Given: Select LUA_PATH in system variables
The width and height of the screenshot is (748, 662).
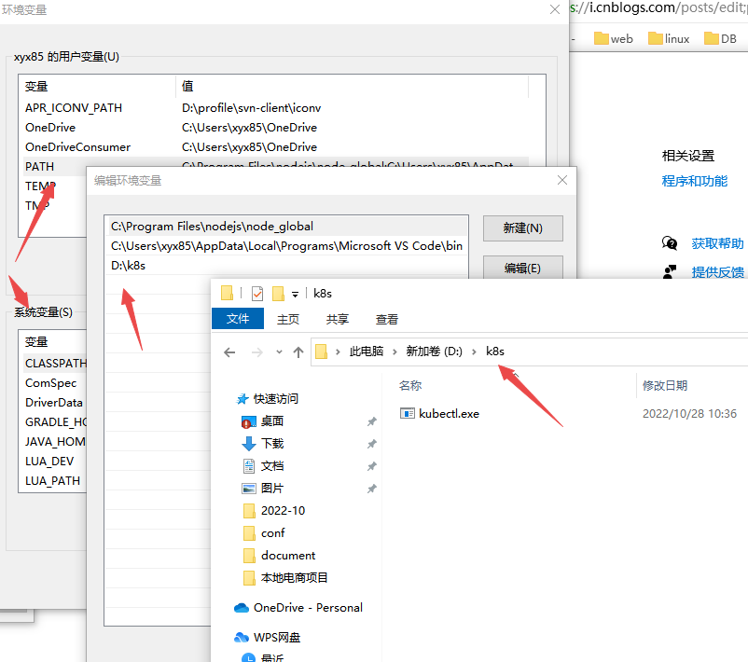Looking at the screenshot, I should click(x=55, y=481).
